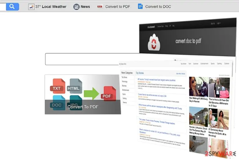Viewport: 239px width, 159px height.
Task: Play the woman in car video thumbnail
Action: (199, 87)
